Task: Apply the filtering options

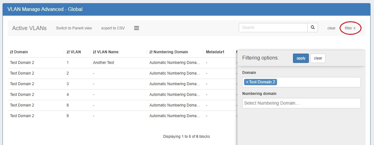Action: pos(300,58)
